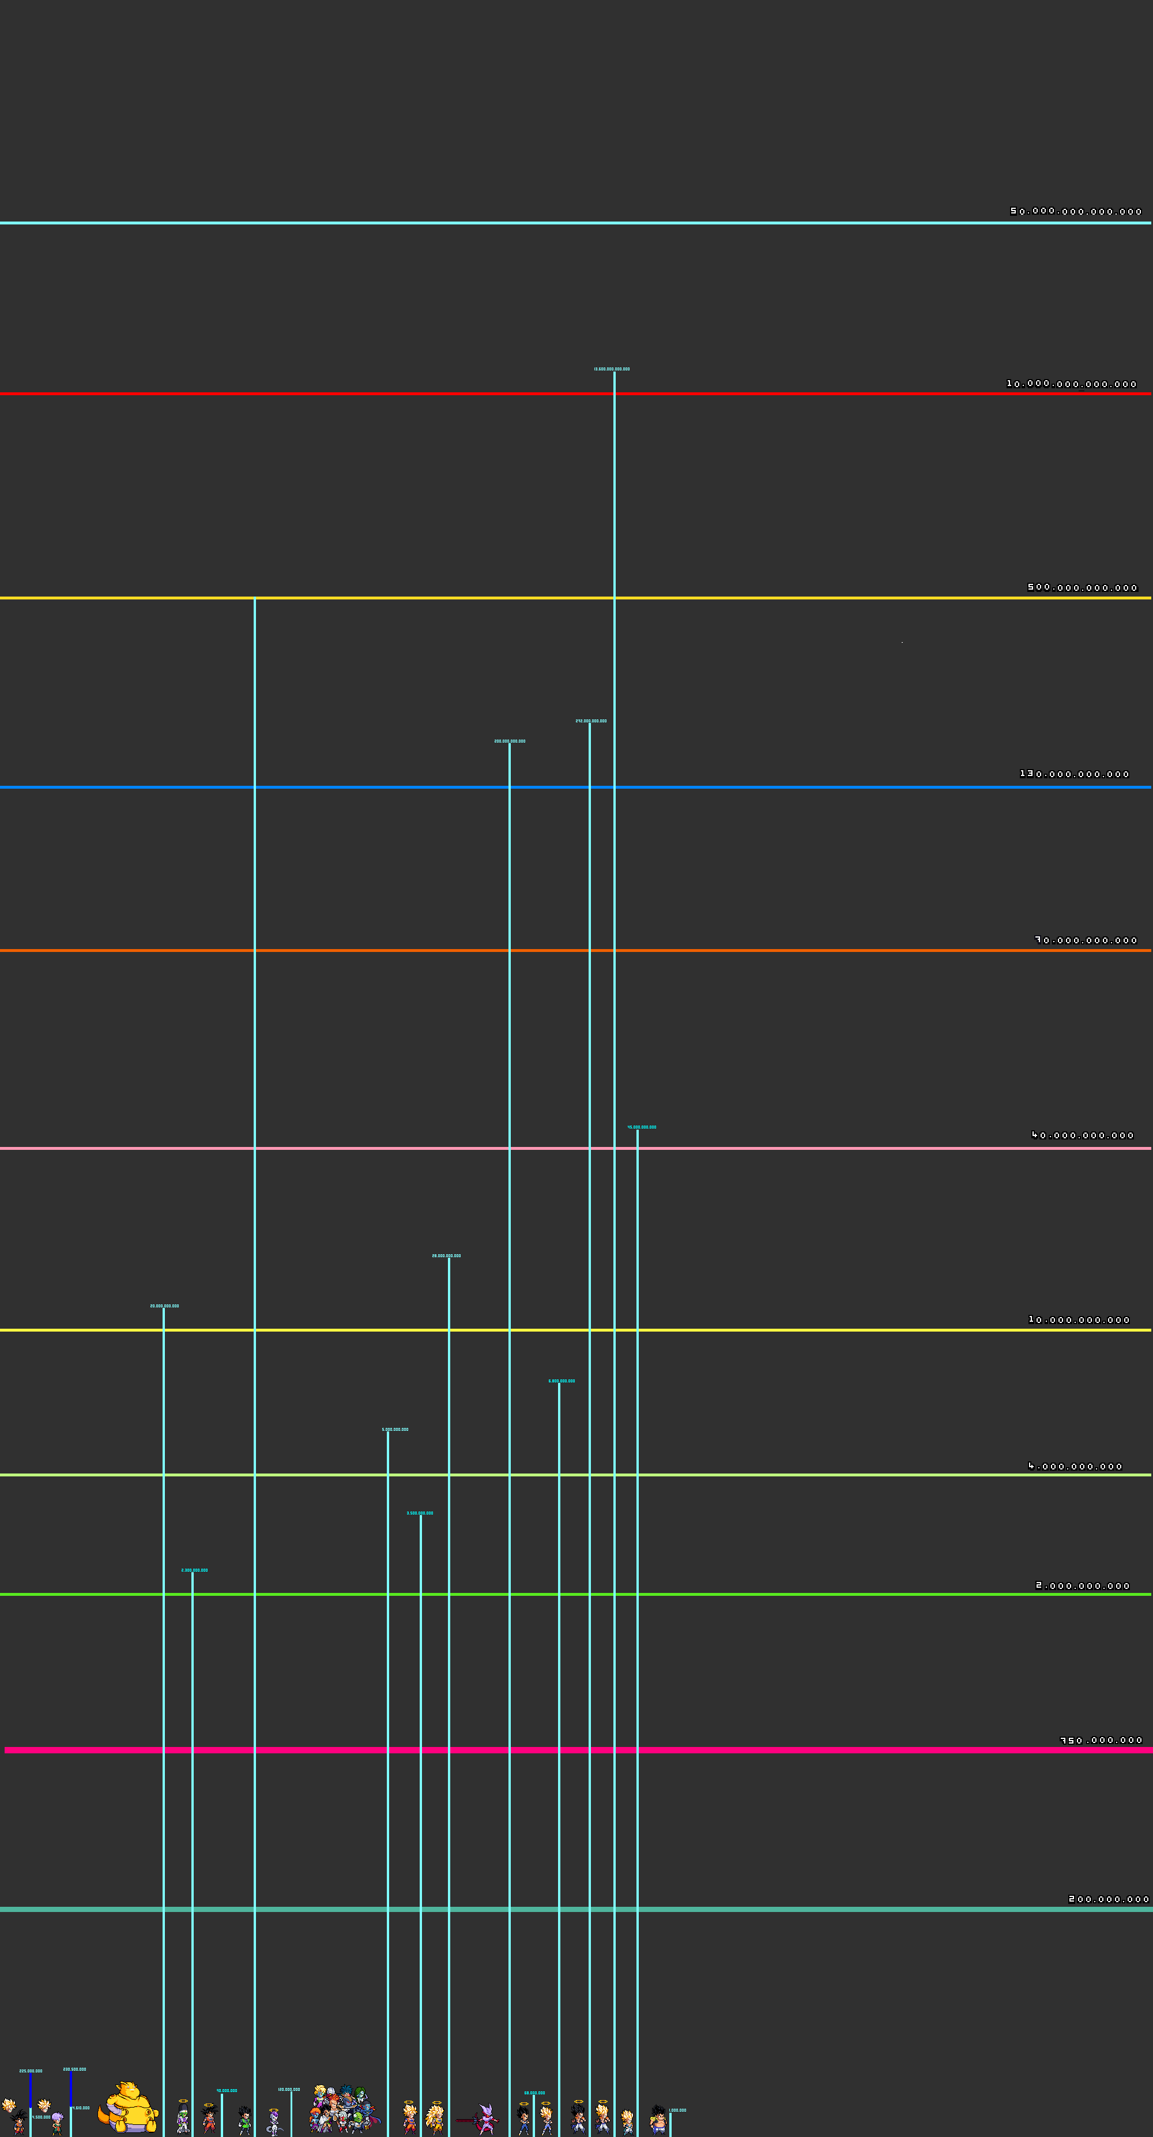Screen dimensions: 1153x2137
Task: Click the fat Gogeta (Veku) sprite
Action: (658, 2120)
